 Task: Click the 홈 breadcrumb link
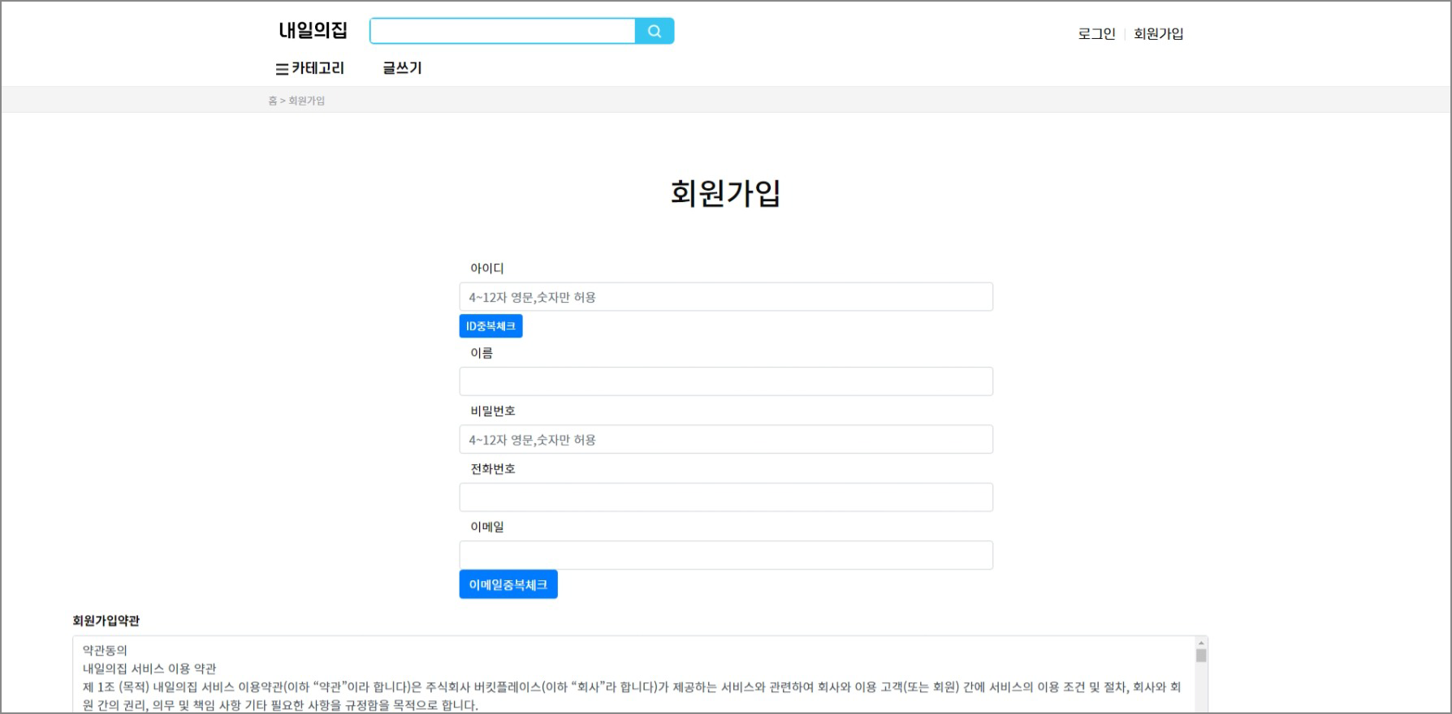273,101
